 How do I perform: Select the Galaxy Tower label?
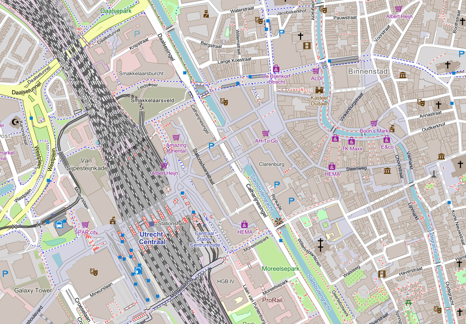(33, 290)
